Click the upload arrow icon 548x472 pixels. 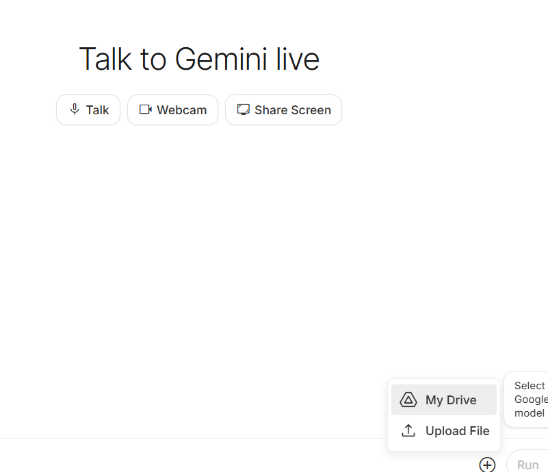[408, 431]
